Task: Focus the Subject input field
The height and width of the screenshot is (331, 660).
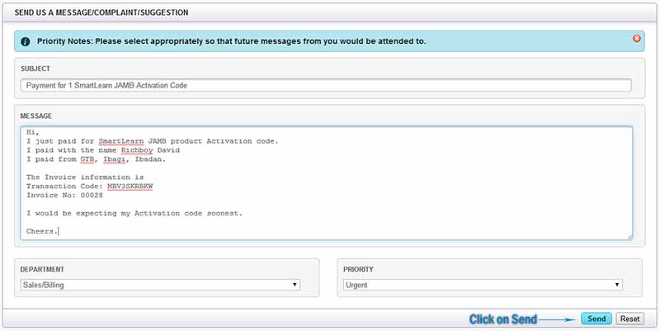Action: [326, 85]
